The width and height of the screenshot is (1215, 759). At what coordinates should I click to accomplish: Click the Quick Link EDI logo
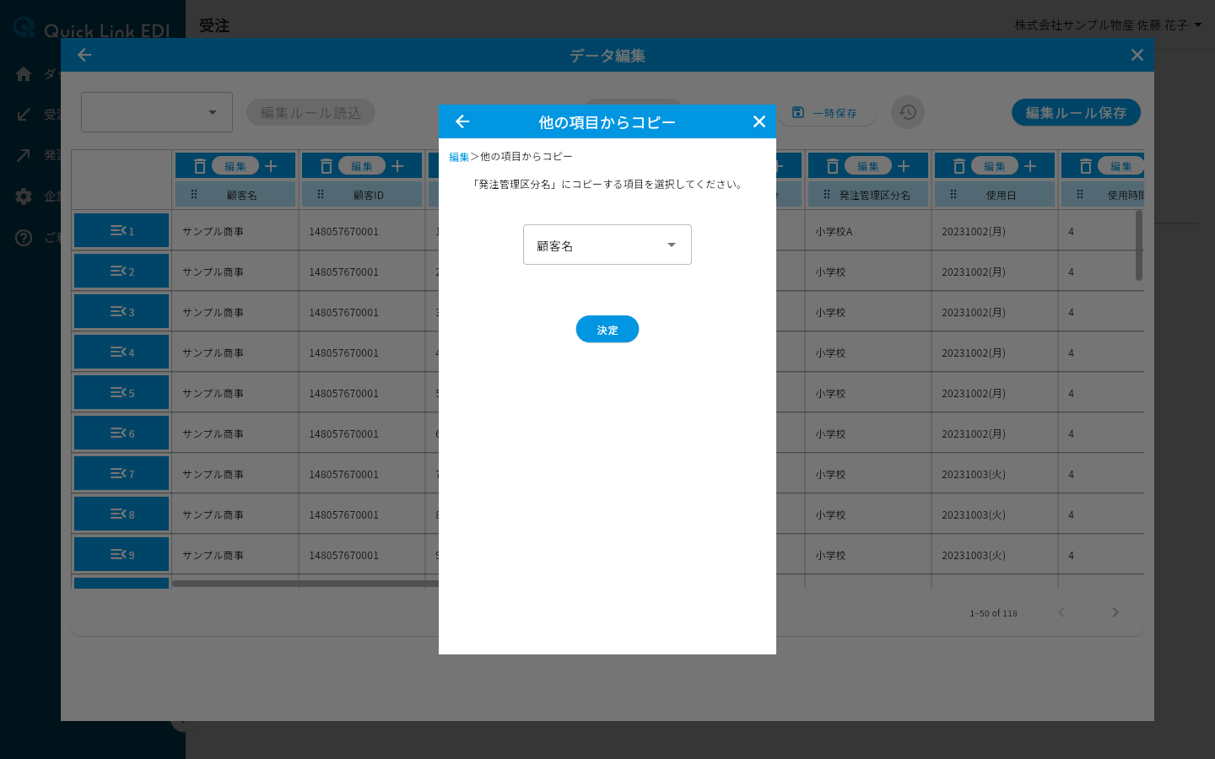point(93,29)
